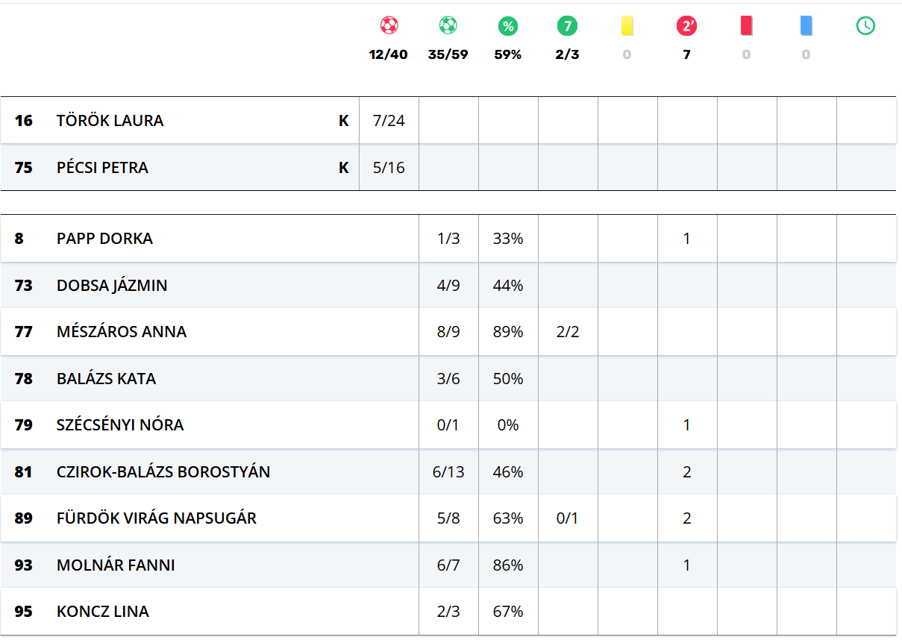Screen dimensions: 902x643
Task: Open goalkeeper Török Laura's player row
Action: pyautogui.click(x=110, y=121)
